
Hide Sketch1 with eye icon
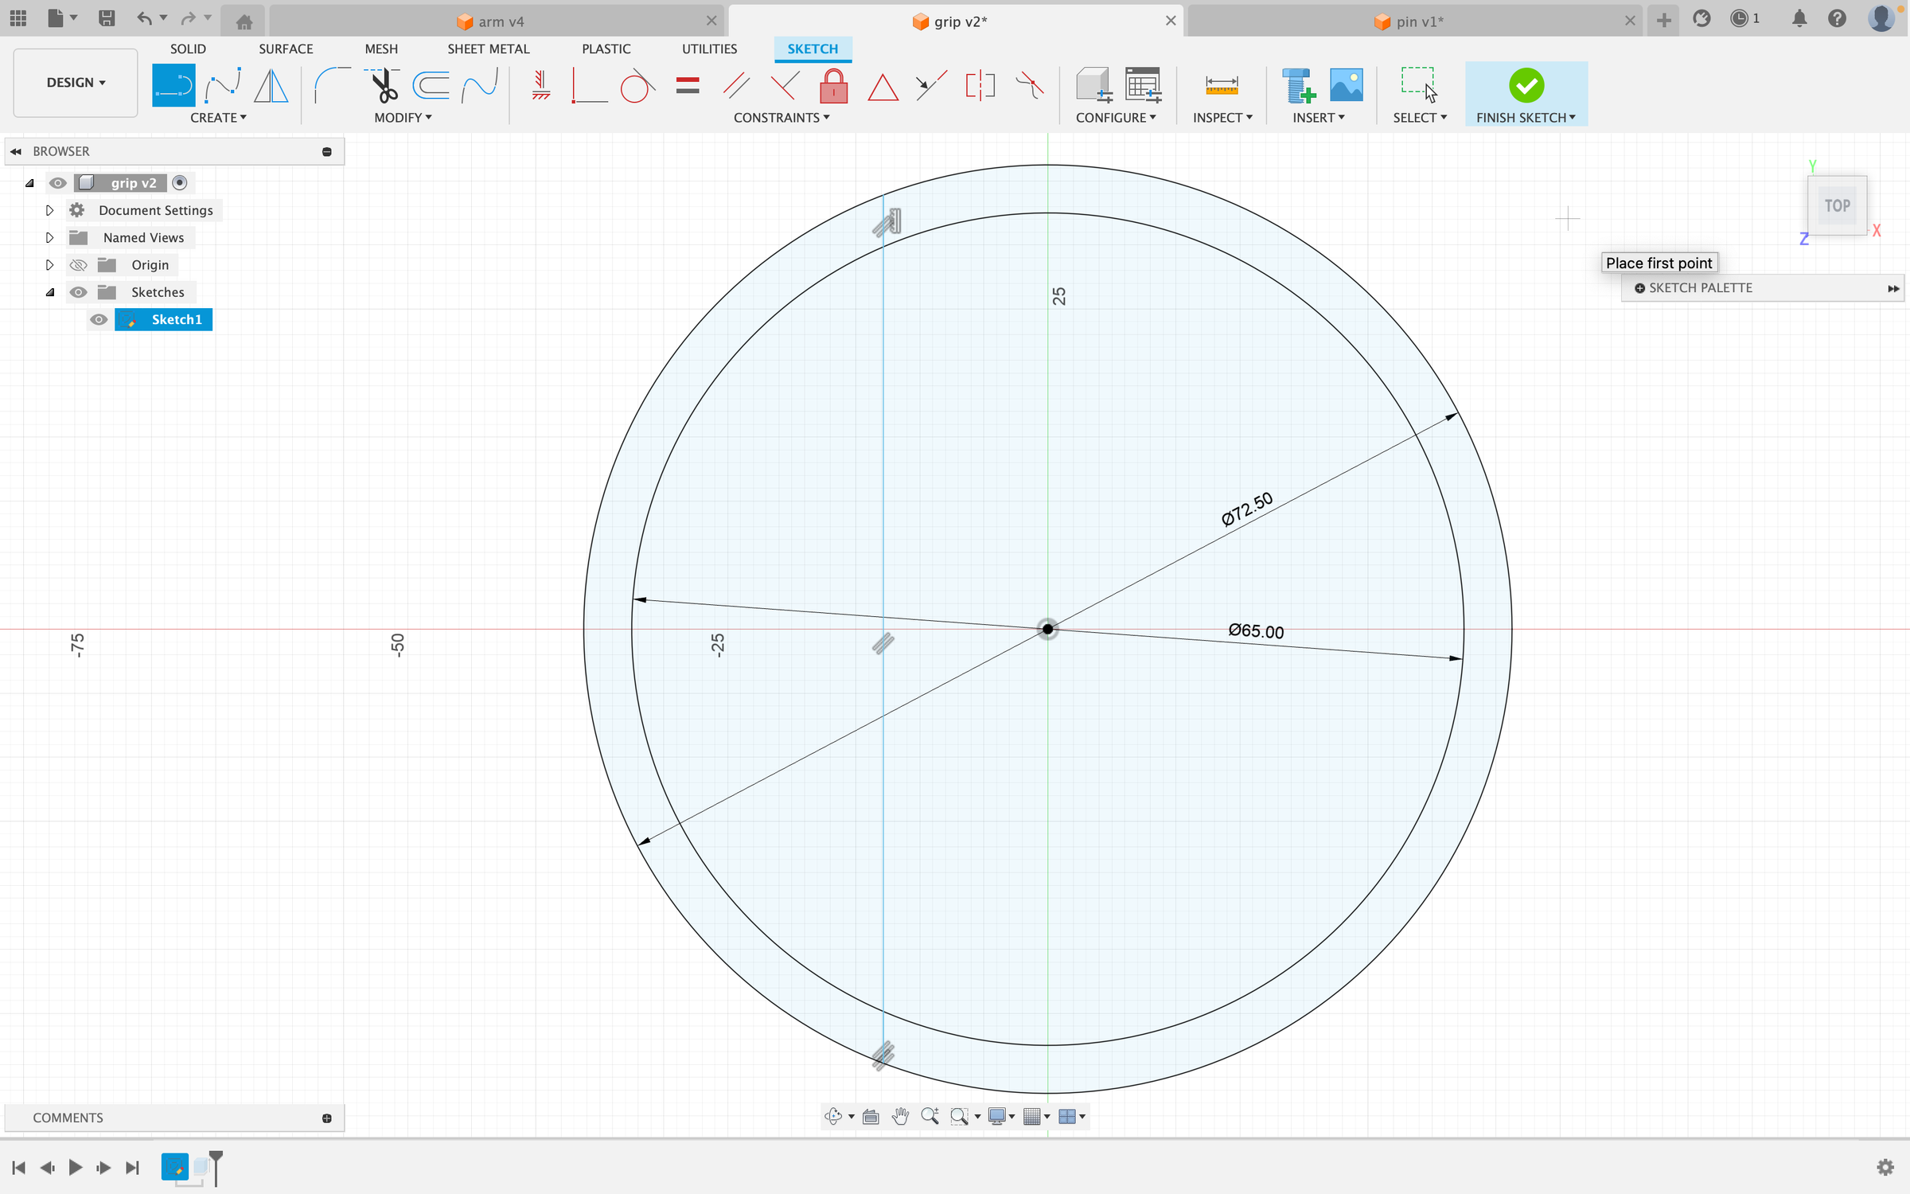coord(99,320)
